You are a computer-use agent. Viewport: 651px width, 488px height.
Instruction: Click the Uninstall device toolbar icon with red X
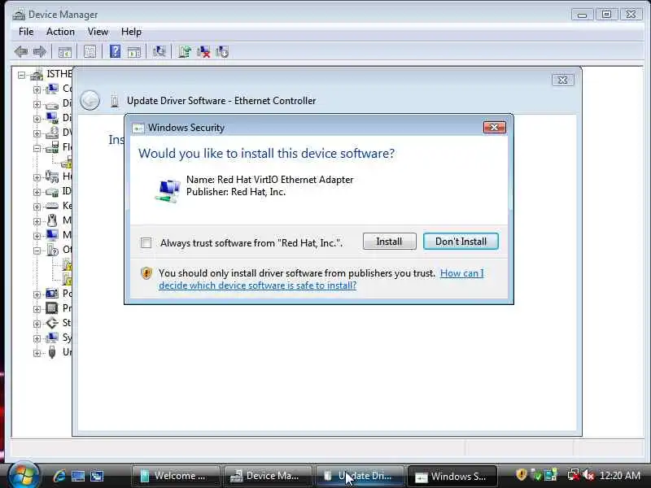(x=203, y=52)
